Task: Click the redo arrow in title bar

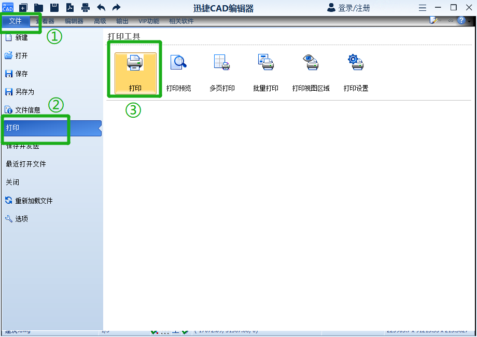Action: click(116, 8)
